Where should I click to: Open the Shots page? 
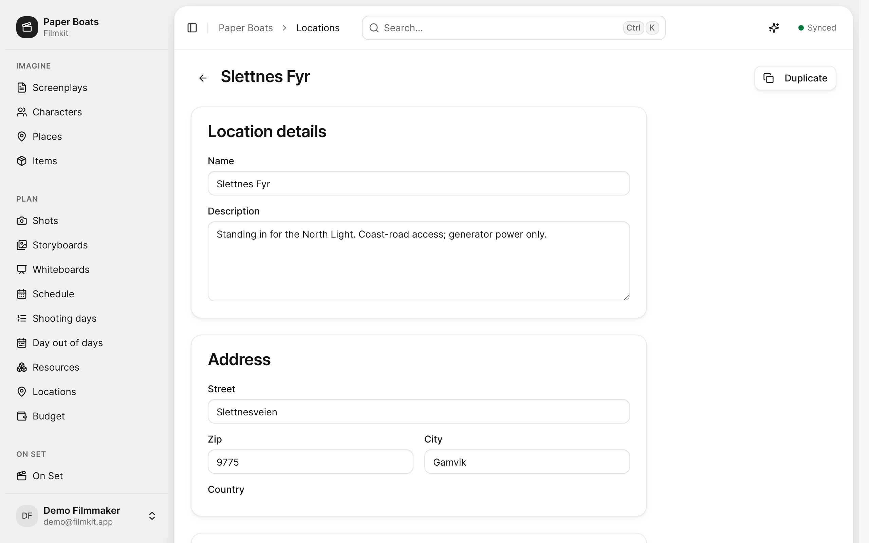click(x=87, y=221)
